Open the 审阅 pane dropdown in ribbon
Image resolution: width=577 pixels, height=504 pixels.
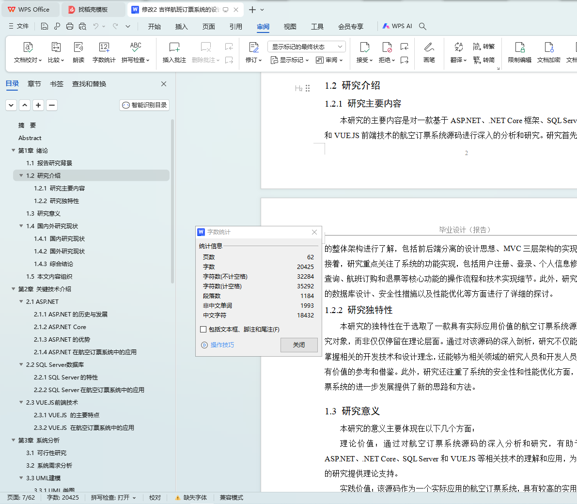329,60
